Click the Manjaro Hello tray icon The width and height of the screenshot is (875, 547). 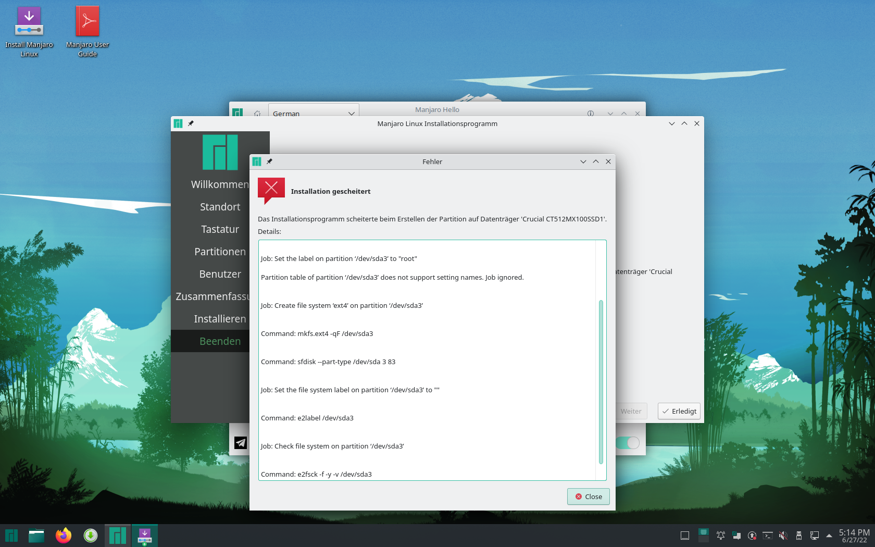tap(736, 536)
